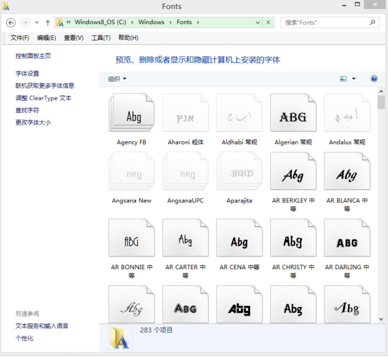
Task: Click the Fonts window title bar icon
Action: (x=5, y=6)
